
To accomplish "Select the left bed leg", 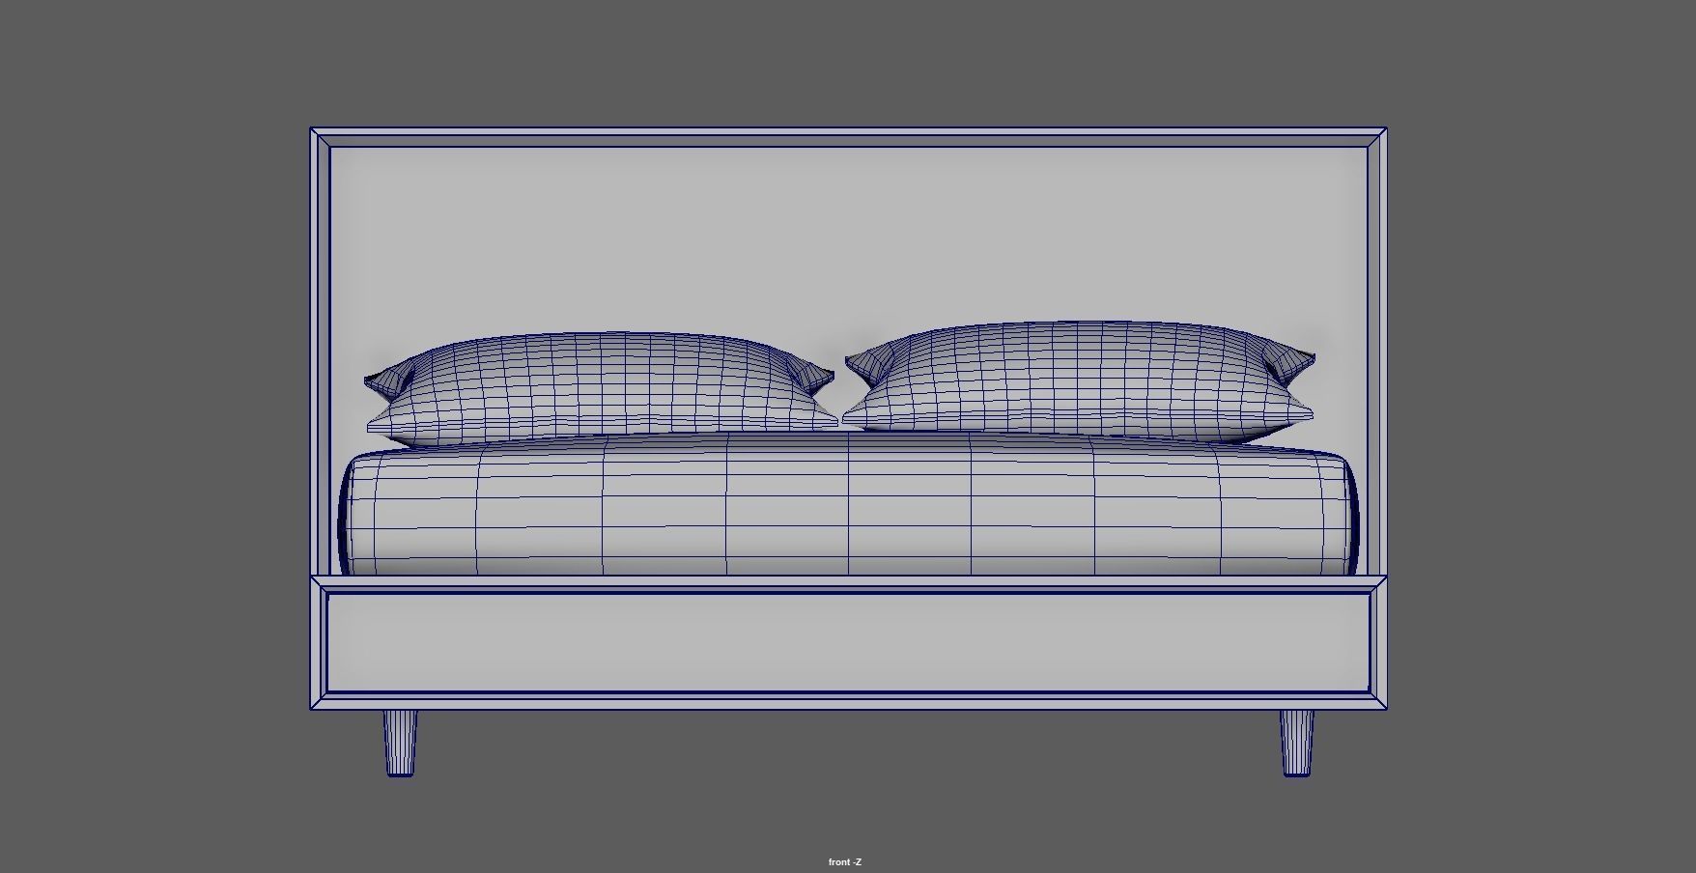I will pos(400,744).
